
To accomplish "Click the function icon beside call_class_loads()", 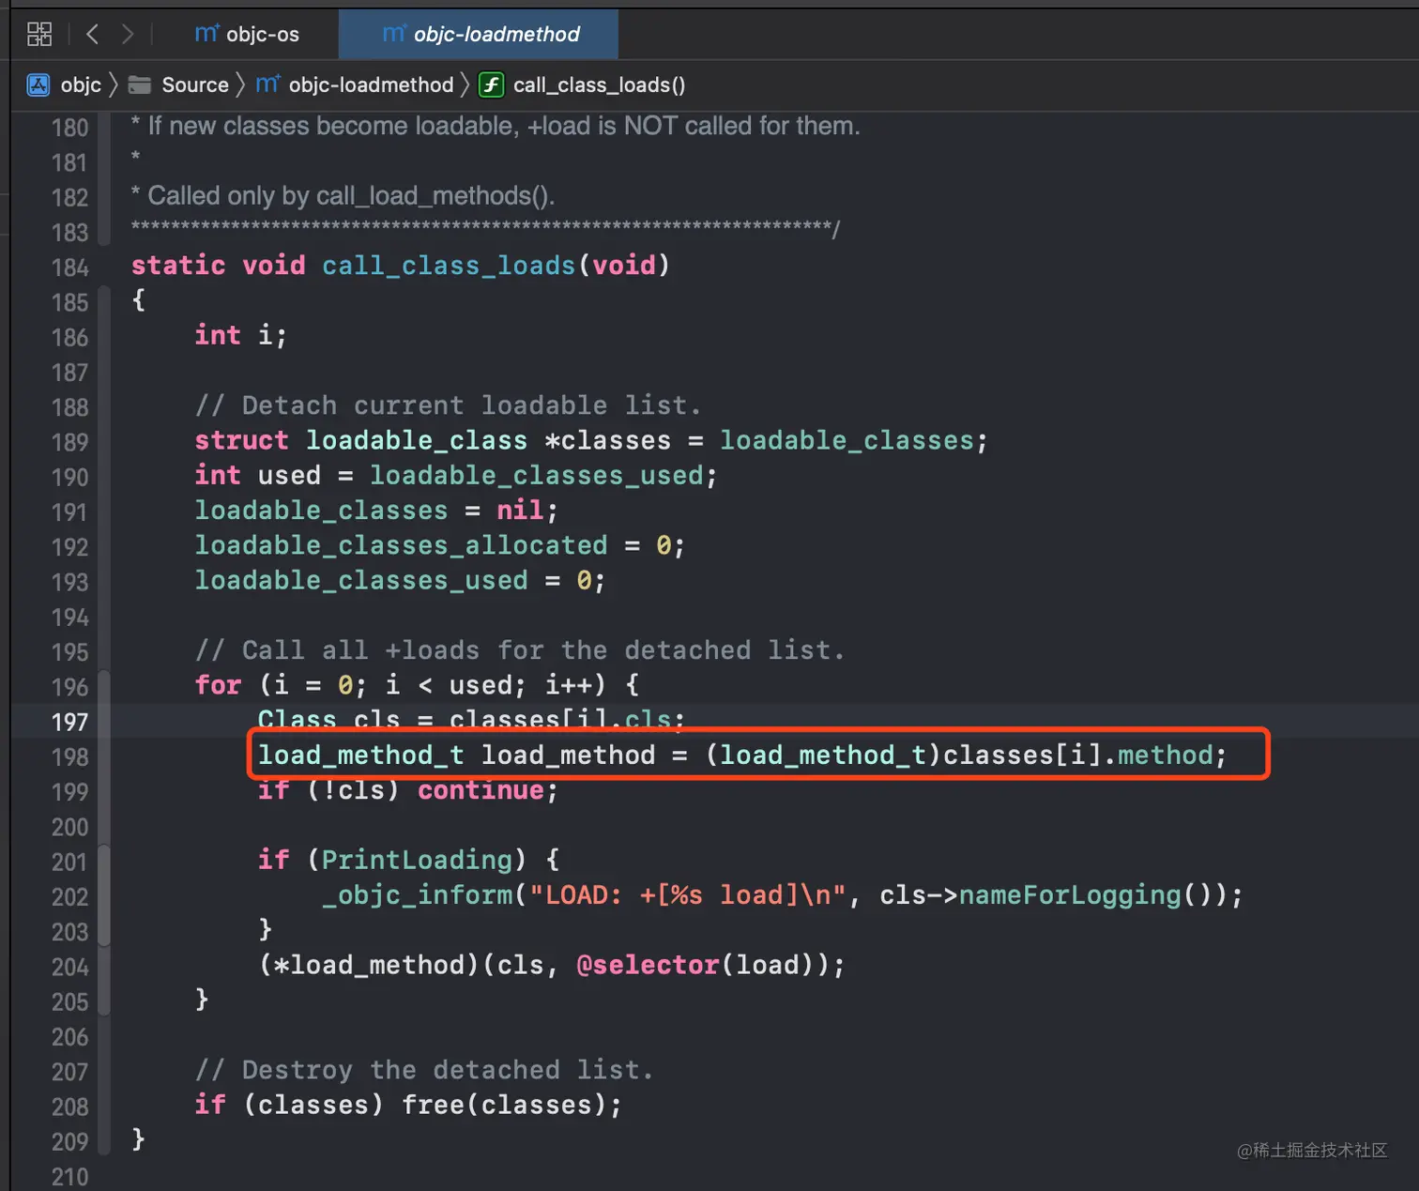I will pos(492,85).
